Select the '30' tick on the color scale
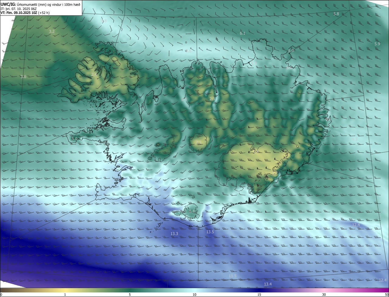 (324, 295)
